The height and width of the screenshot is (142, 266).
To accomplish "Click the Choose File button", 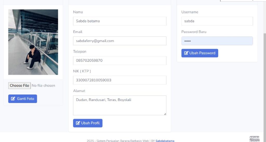I will [x=19, y=86].
